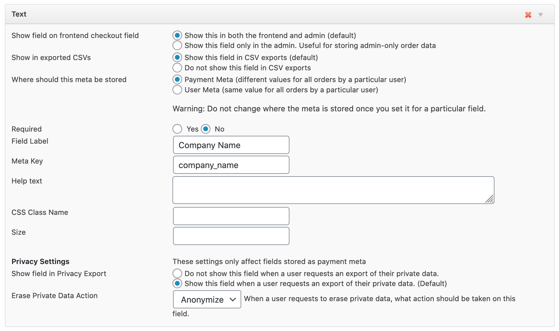
Task: Click the Field Label input with Company Name
Action: (x=231, y=145)
